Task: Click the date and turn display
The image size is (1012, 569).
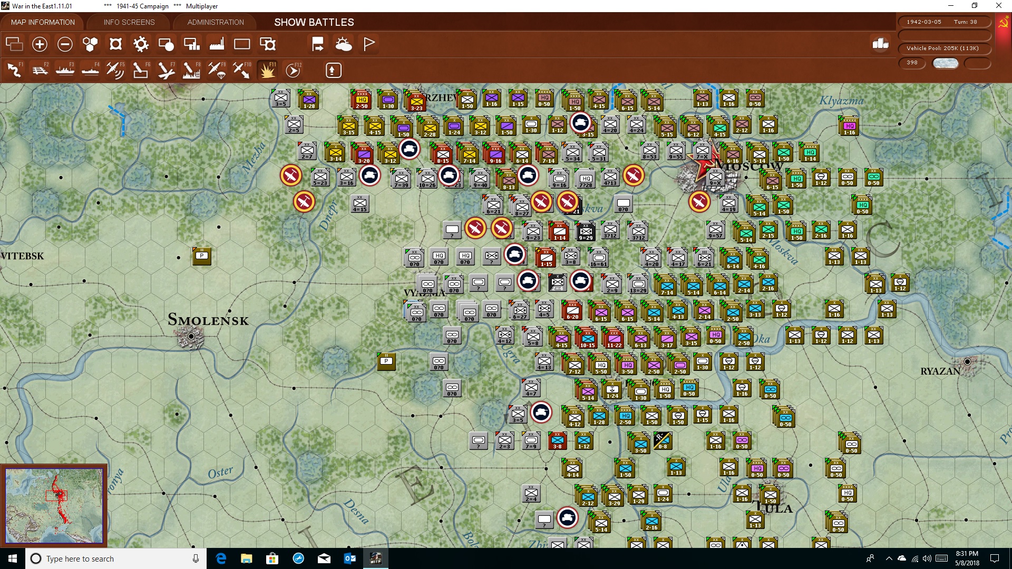Action: (945, 22)
